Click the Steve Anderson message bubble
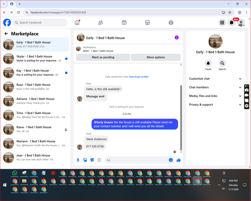 (x=96, y=139)
